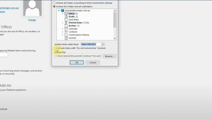Click the Browse... button

click(109, 56)
